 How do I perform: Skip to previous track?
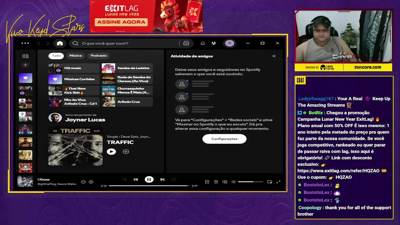(x=136, y=179)
